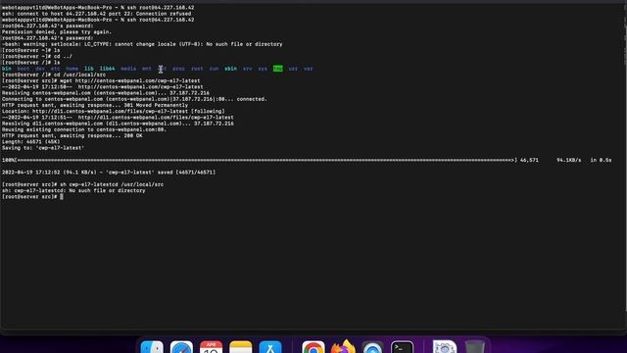
Task: Click the 'lib64' entry in ls output
Action: click(107, 69)
